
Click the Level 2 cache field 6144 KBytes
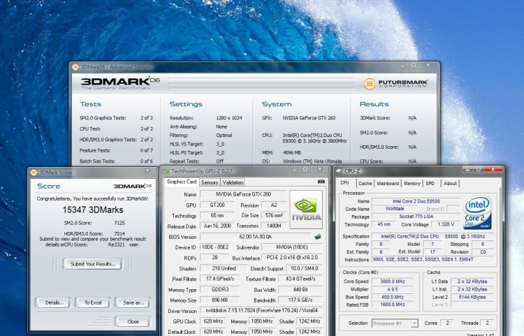point(472,297)
